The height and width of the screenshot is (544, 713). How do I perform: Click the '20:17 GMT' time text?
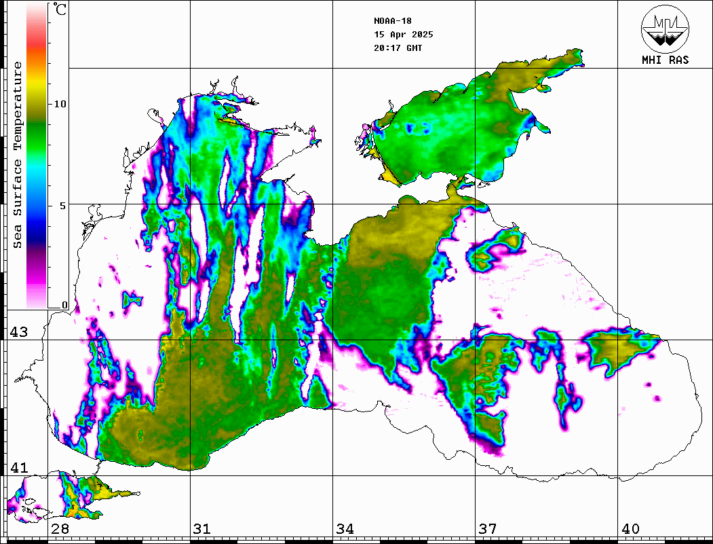(x=398, y=48)
